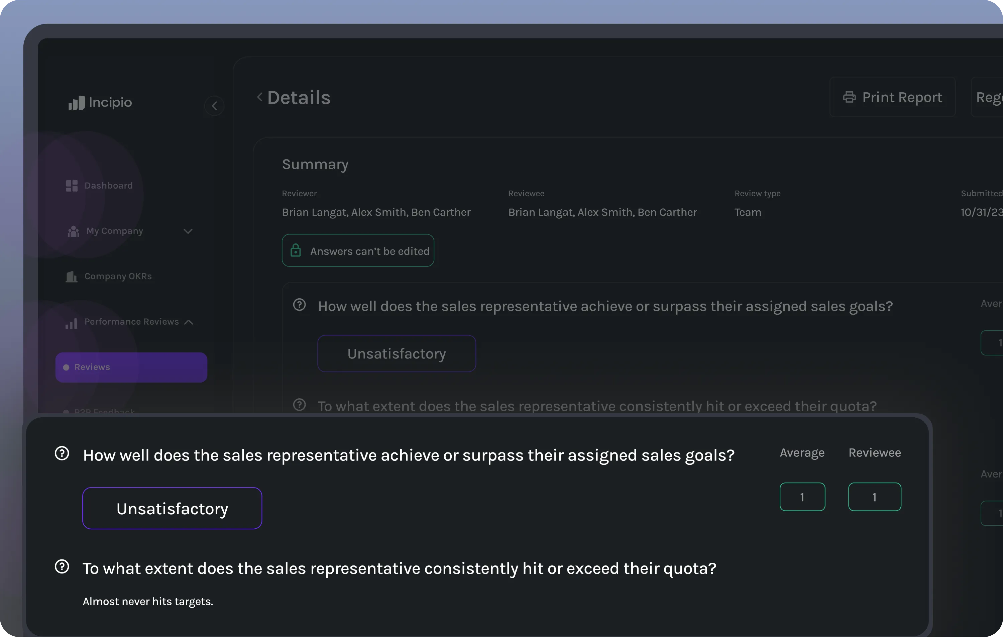The height and width of the screenshot is (637, 1003).
Task: Click the lock icon beside Answers can't be edited
Action: (295, 250)
